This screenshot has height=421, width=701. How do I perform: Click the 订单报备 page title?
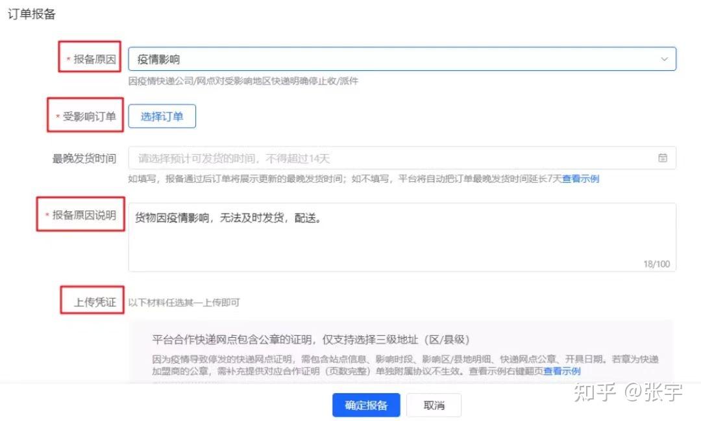tap(32, 14)
